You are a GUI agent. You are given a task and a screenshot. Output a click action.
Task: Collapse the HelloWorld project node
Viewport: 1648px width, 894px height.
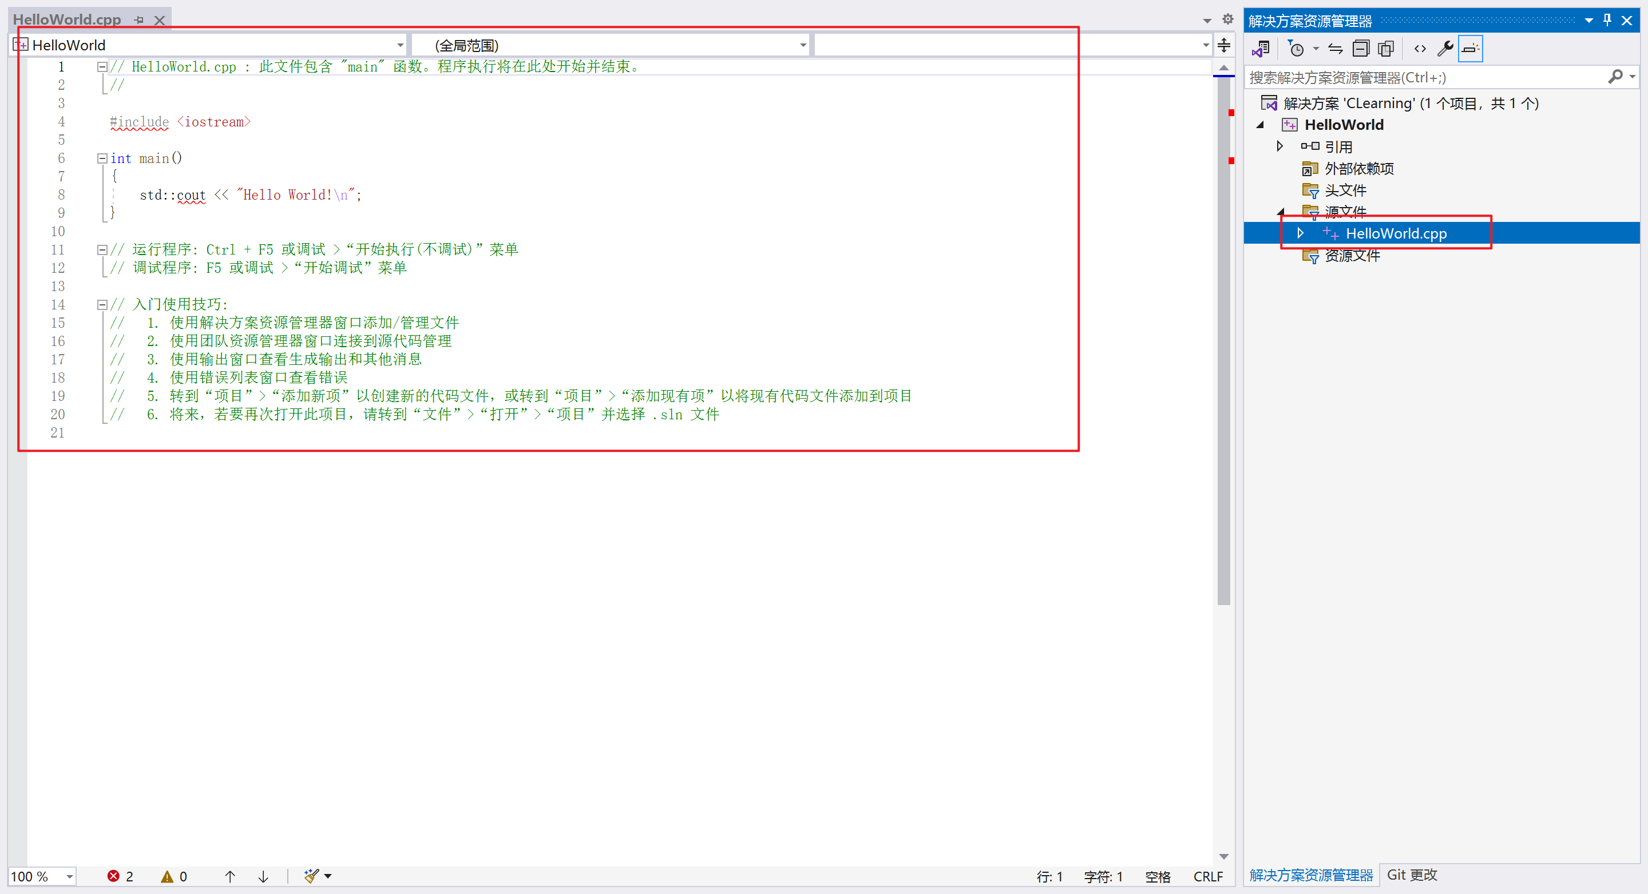[1260, 125]
